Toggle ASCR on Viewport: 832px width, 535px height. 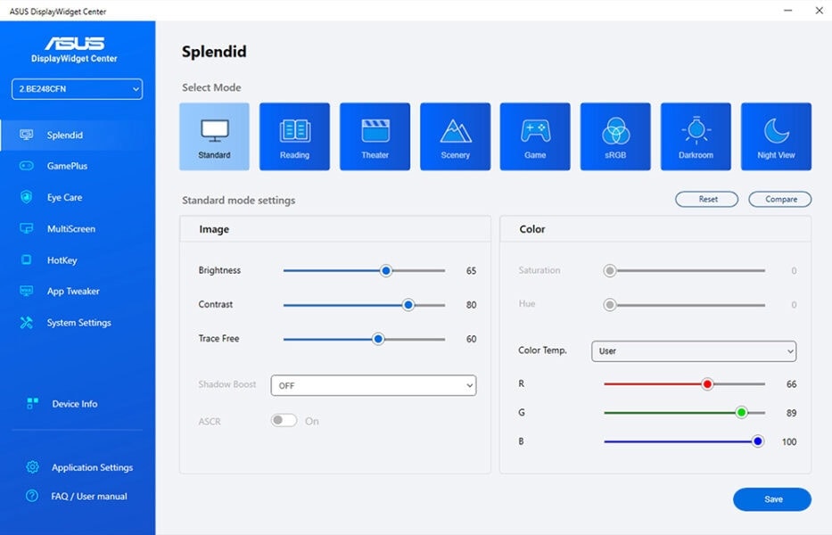(x=283, y=420)
